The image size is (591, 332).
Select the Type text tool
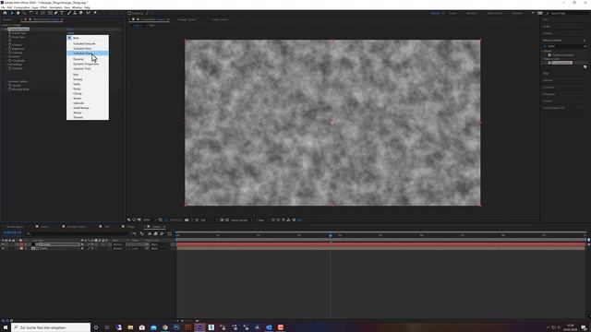pyautogui.click(x=62, y=13)
